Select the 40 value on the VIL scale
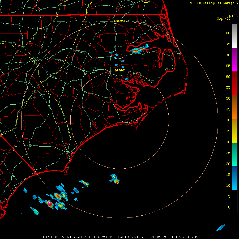Image resolution: width=239 pixels, height=239 pixels. tap(228, 120)
